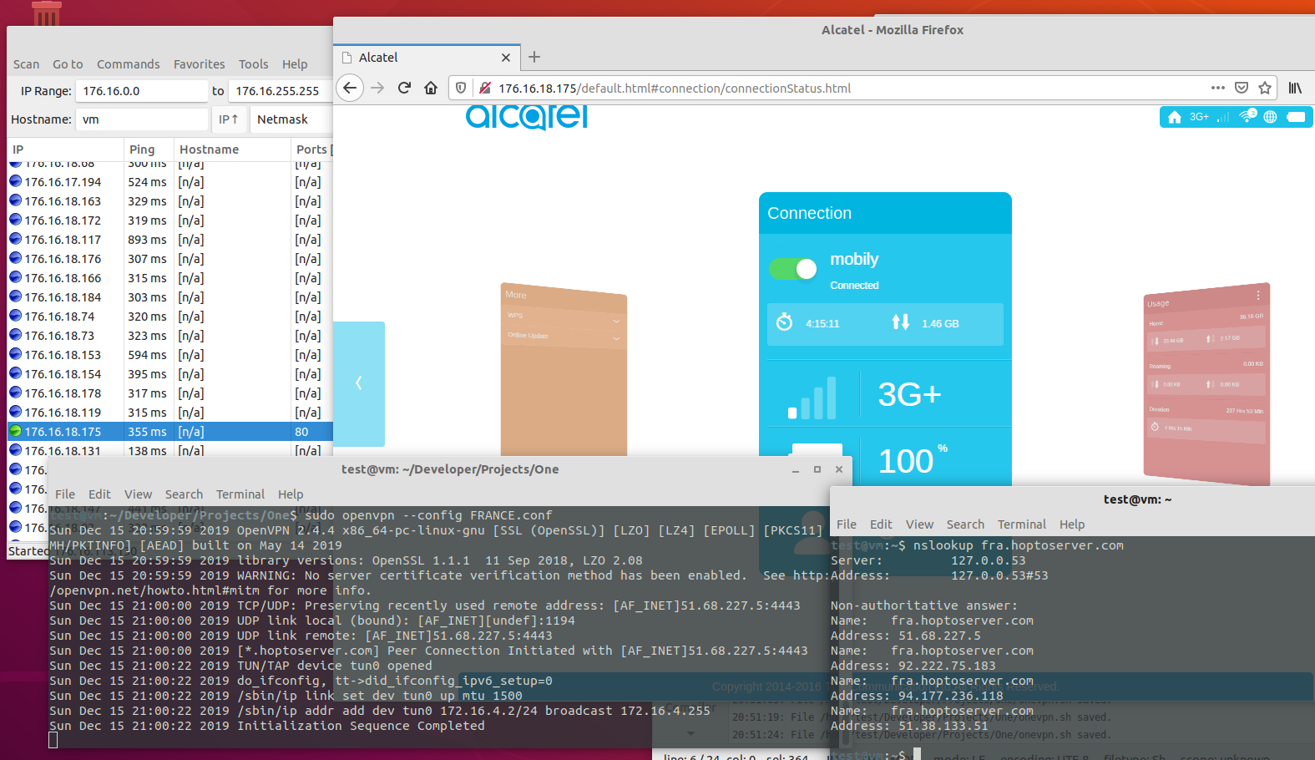Open the View menu in the openvpn terminal
Screen dimensions: 1315x760
tap(138, 494)
